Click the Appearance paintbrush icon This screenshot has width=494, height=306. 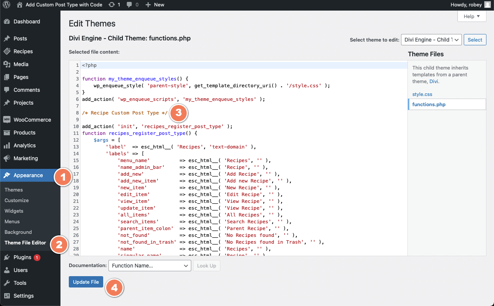(x=7, y=175)
